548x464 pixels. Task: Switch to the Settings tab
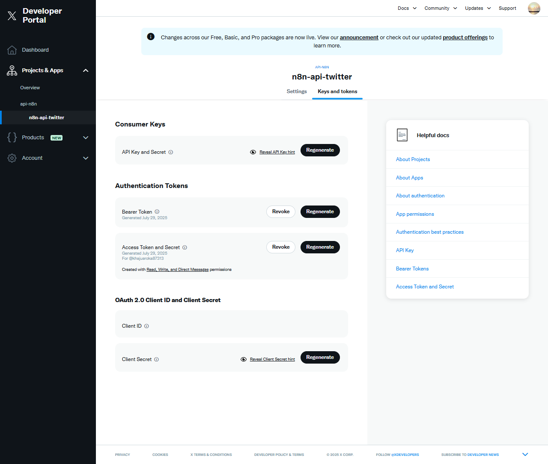297,91
